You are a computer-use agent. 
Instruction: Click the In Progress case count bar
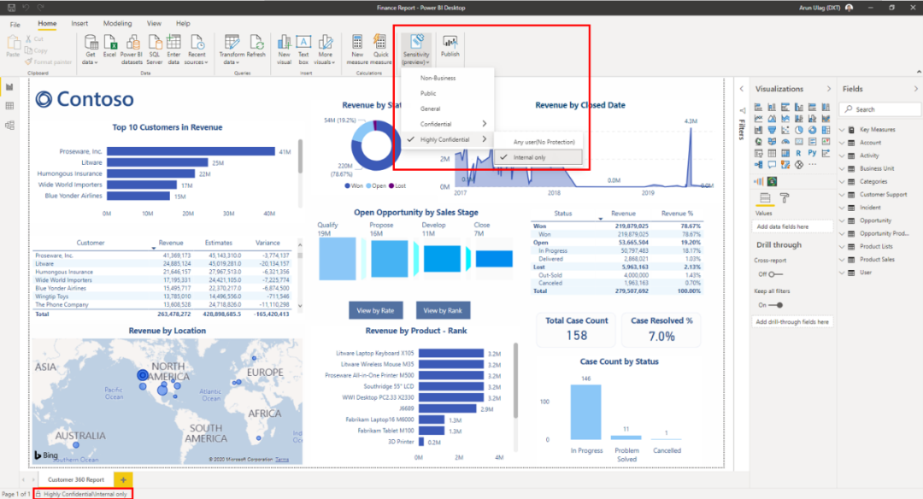(585, 412)
